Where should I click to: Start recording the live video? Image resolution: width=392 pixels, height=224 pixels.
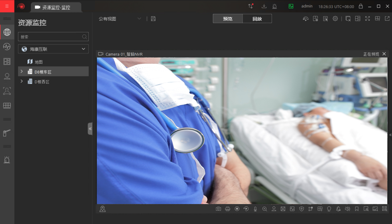pyautogui.click(x=237, y=209)
